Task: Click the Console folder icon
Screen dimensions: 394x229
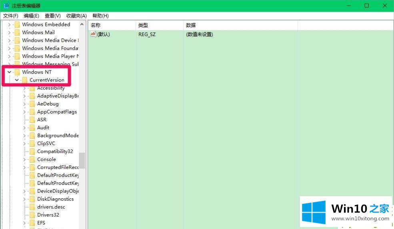Action: pyautogui.click(x=32, y=159)
